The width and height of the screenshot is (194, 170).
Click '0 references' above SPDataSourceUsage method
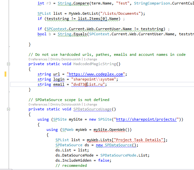38,105
